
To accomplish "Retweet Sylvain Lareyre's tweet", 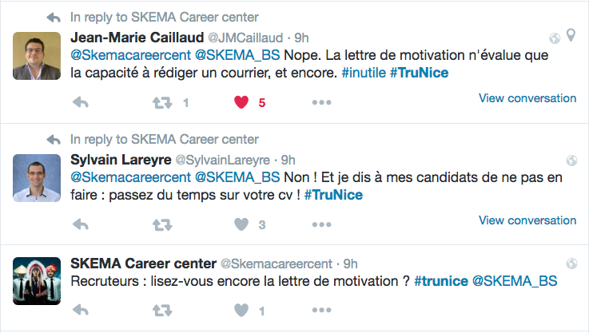I will (x=162, y=224).
